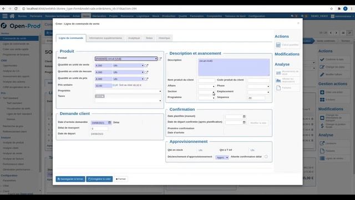Click browser back arrow
This screenshot has height=200, width=355.
pyautogui.click(x=4, y=9)
